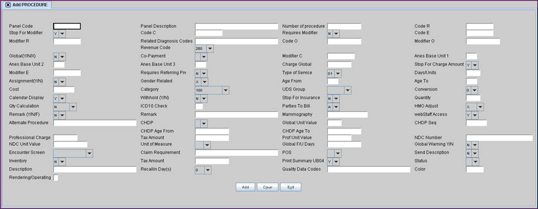Open the POS dropdown
Viewport: 538px width, 209px height.
(338, 153)
